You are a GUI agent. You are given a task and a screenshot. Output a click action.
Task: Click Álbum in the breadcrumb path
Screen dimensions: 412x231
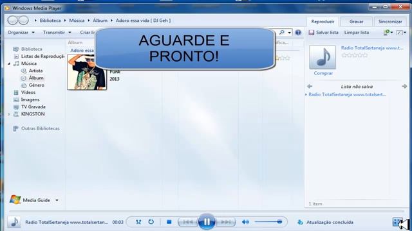[x=100, y=21]
